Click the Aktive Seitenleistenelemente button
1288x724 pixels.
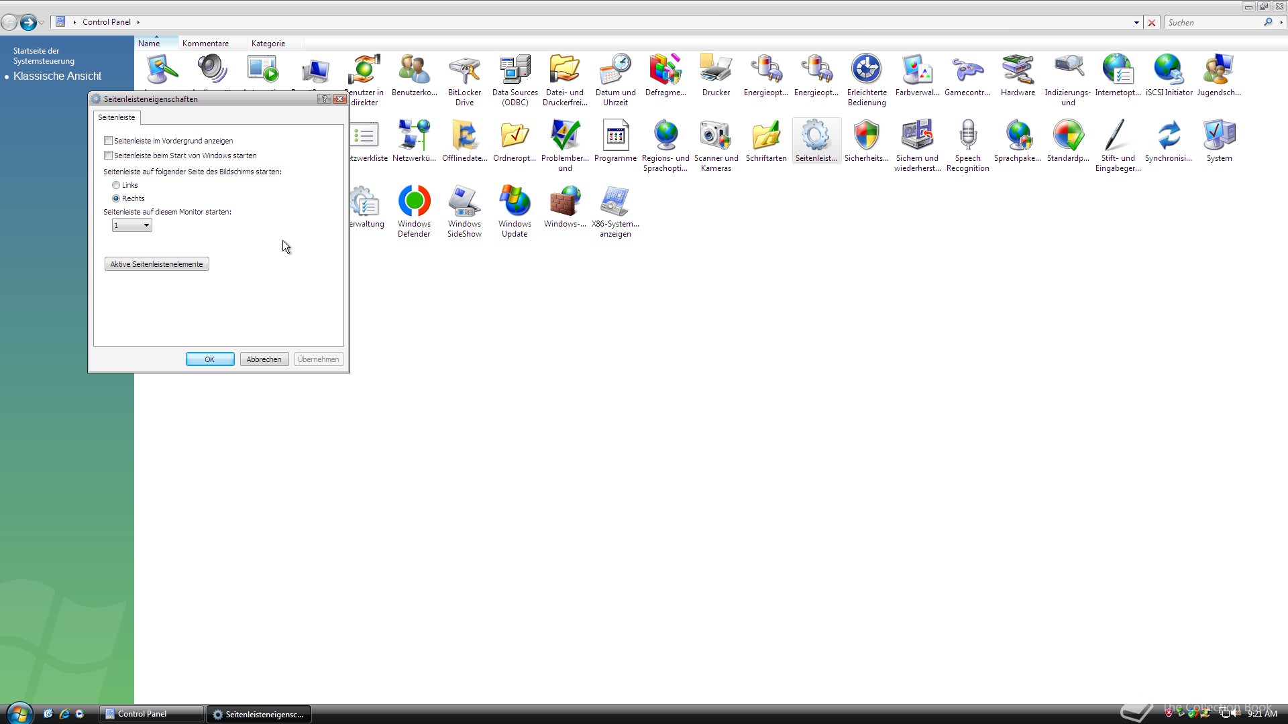tap(157, 264)
